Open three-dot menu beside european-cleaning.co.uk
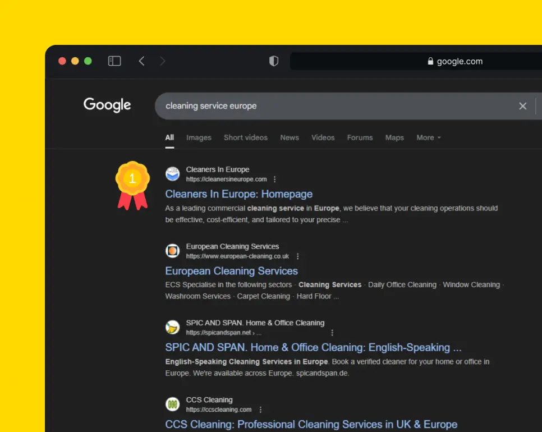 297,256
